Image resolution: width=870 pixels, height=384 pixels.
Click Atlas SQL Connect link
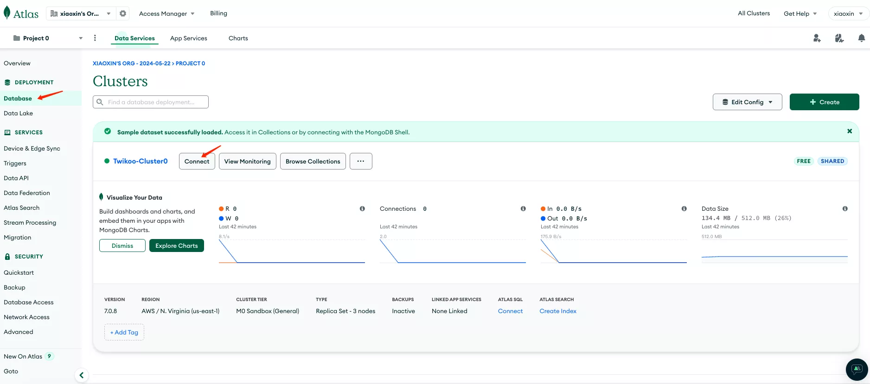coord(510,311)
